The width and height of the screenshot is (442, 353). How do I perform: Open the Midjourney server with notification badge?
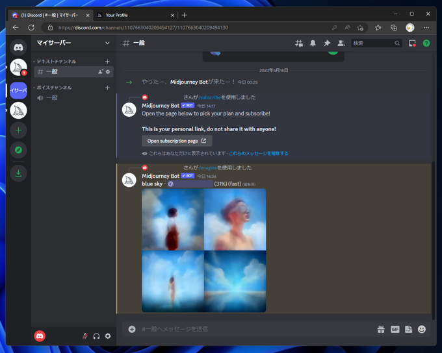coord(18,67)
